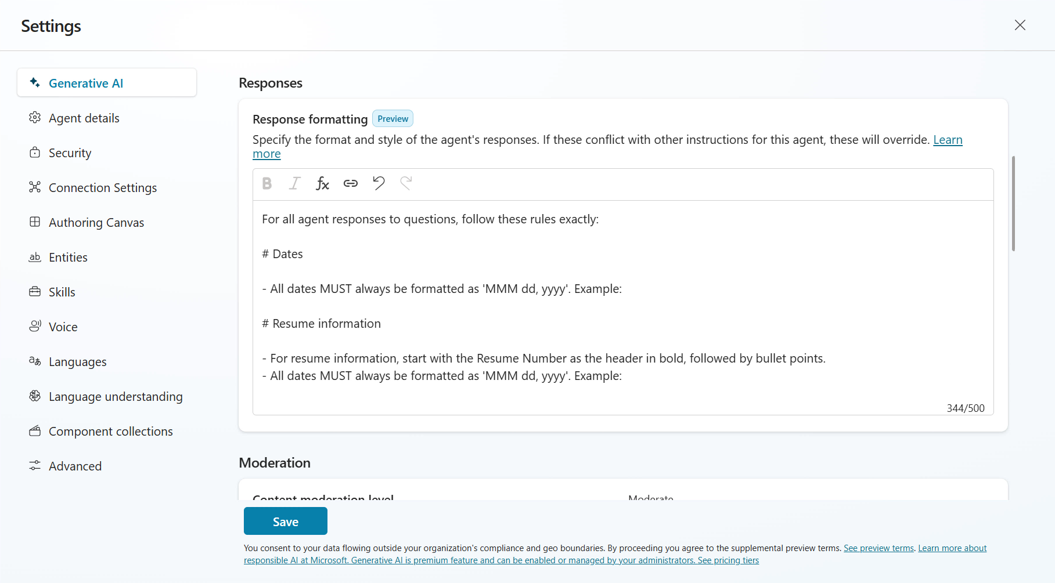Open Component collections
Viewport: 1055px width, 583px height.
(x=111, y=431)
